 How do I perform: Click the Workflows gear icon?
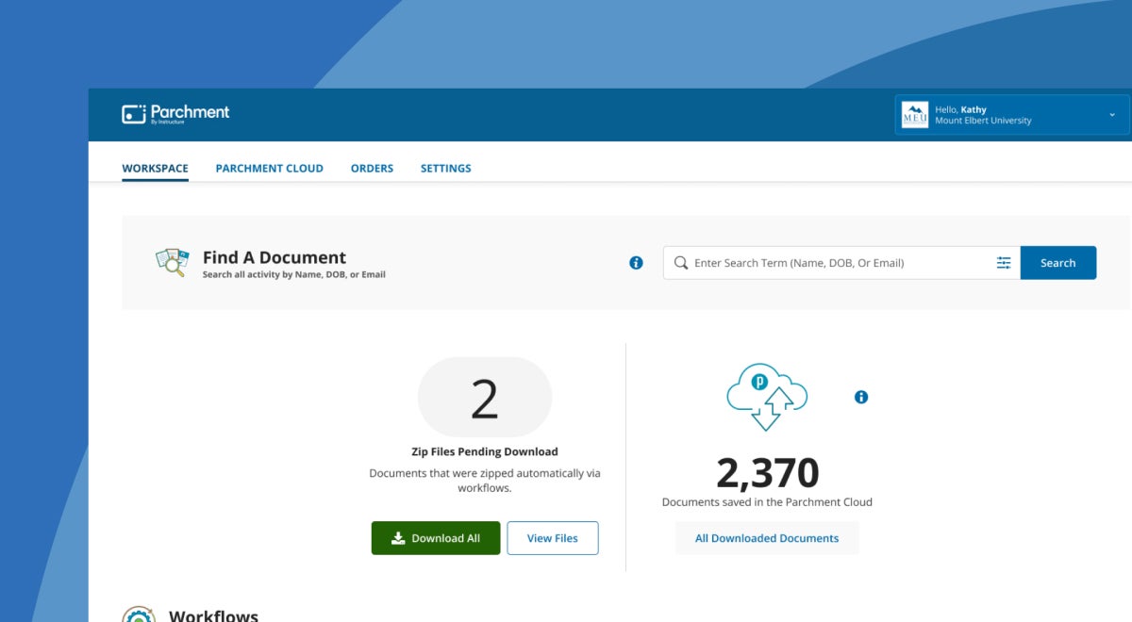click(139, 614)
